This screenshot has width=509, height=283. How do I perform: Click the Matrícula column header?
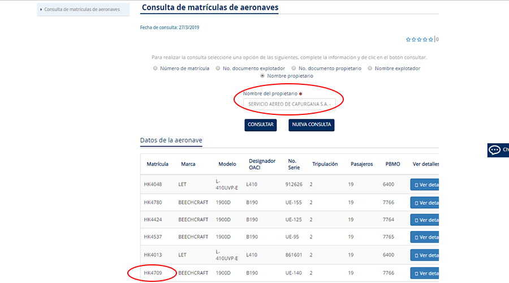(x=157, y=164)
